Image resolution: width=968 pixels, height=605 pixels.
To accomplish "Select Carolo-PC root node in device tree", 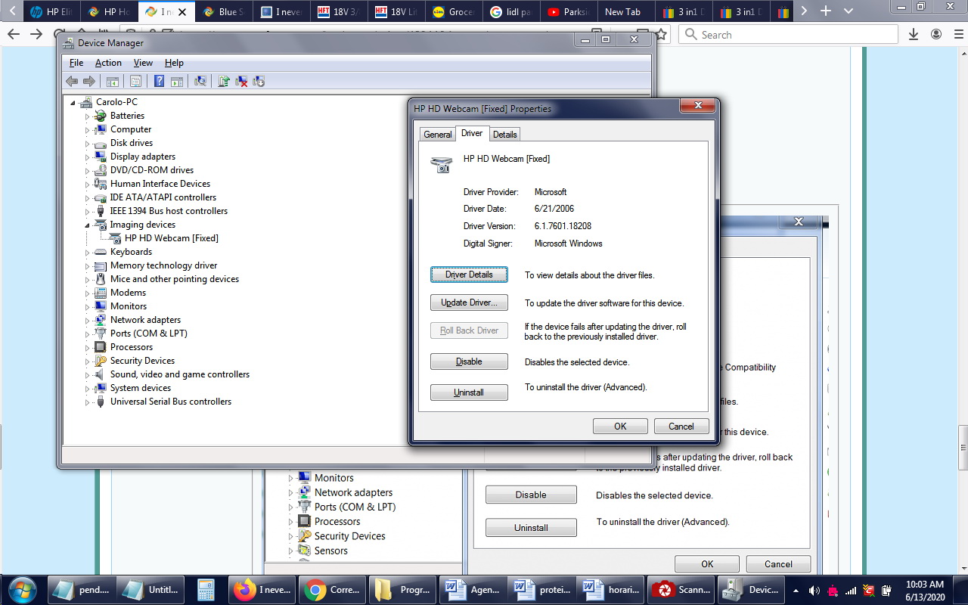I will pos(116,102).
